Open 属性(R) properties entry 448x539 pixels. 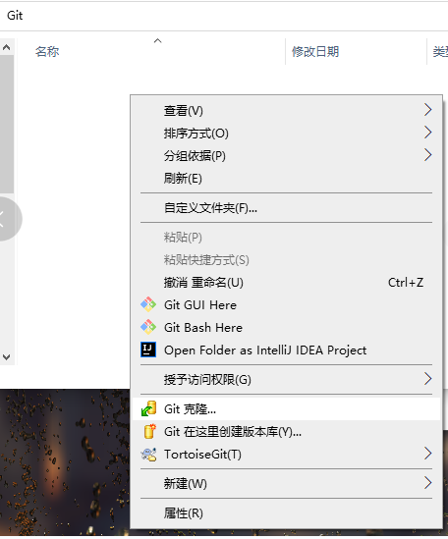pyautogui.click(x=286, y=513)
